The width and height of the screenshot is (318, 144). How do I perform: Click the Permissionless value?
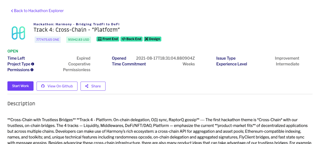pos(77,70)
